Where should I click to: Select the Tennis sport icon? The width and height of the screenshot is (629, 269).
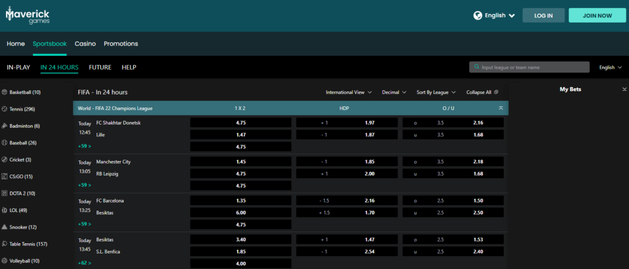(x=5, y=109)
